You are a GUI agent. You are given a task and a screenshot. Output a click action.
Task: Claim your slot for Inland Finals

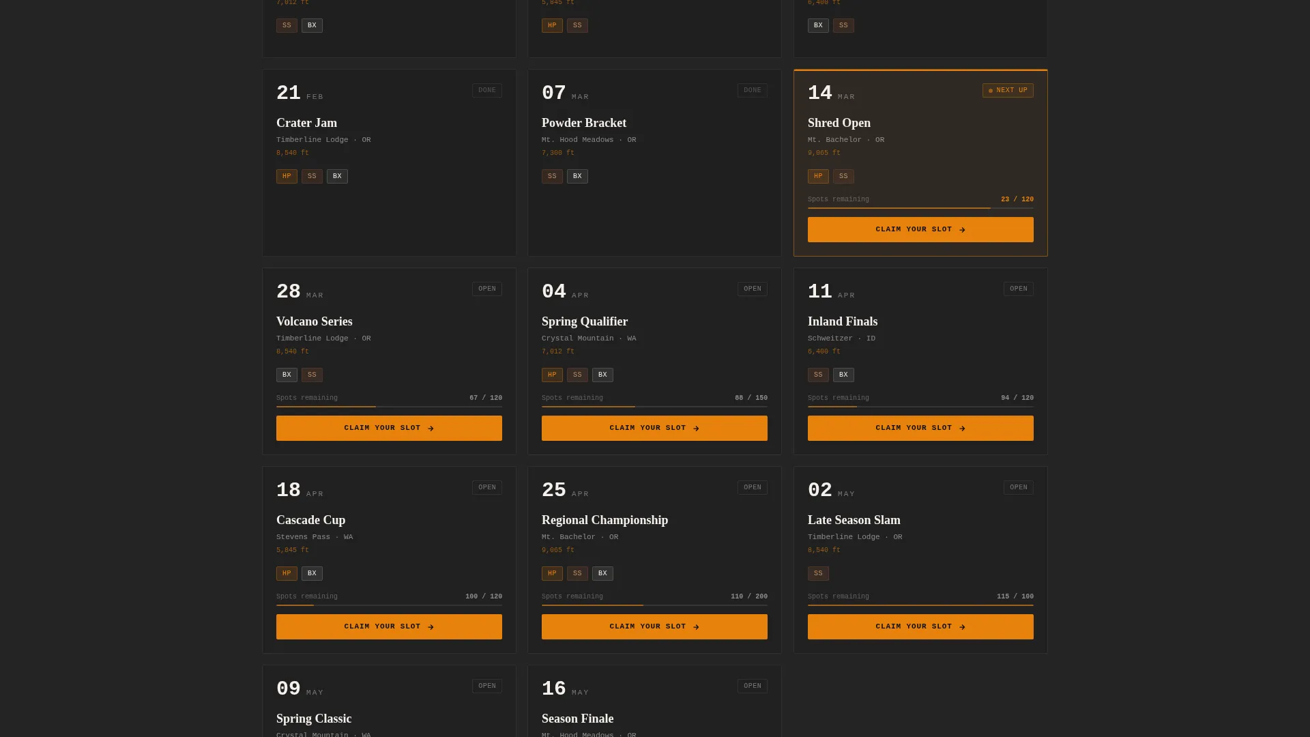point(920,429)
